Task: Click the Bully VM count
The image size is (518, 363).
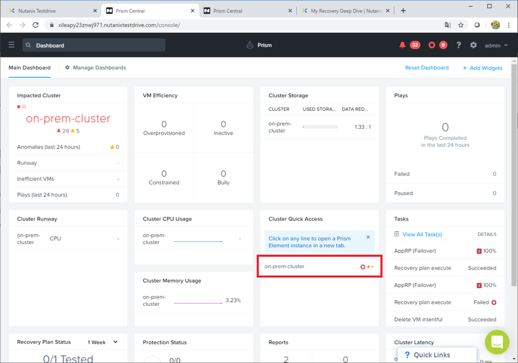Action: [x=223, y=174]
